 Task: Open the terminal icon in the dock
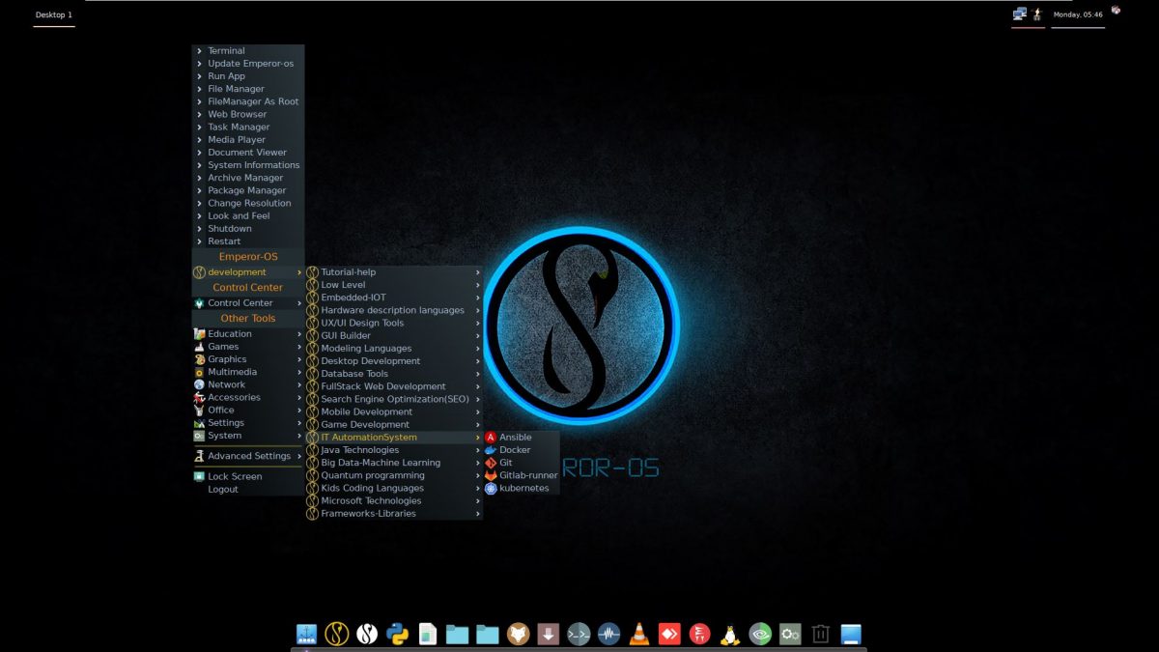(x=578, y=634)
